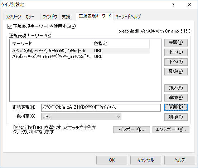Screen dimensions: 198x168
Task: Click the 更新(E) update button
Action: [176, 107]
